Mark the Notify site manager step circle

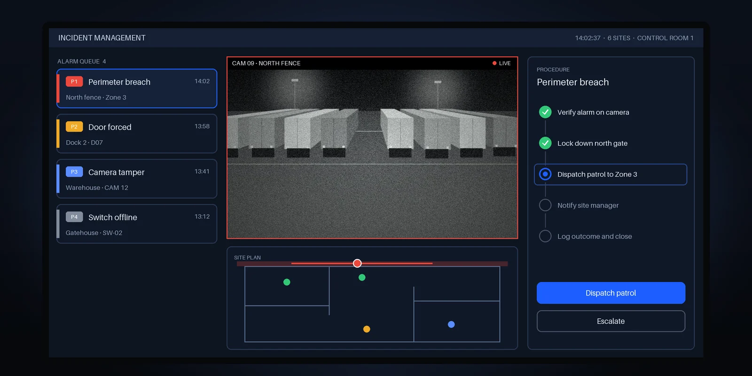point(545,205)
